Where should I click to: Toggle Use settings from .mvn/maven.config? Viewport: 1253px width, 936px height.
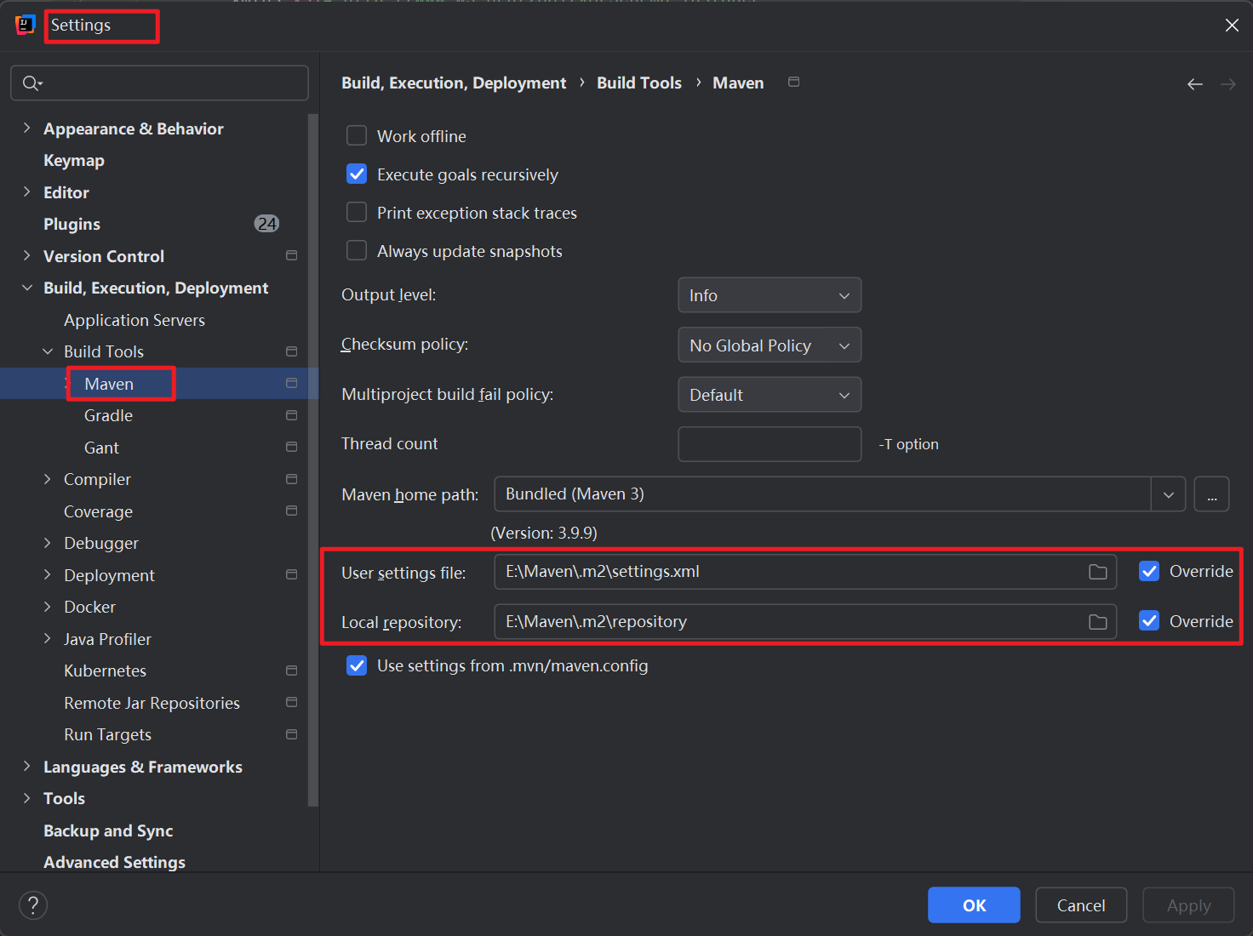(357, 665)
